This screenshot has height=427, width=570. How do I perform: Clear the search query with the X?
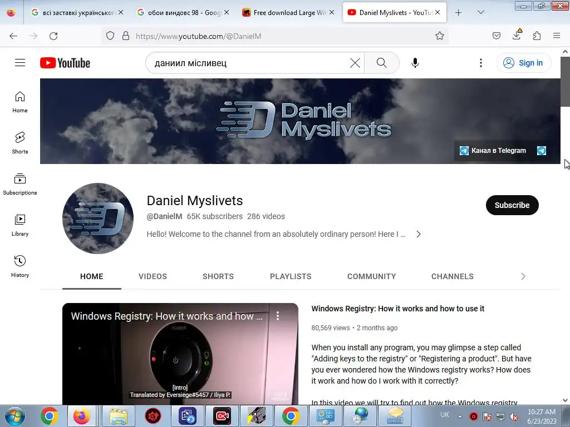pyautogui.click(x=355, y=63)
